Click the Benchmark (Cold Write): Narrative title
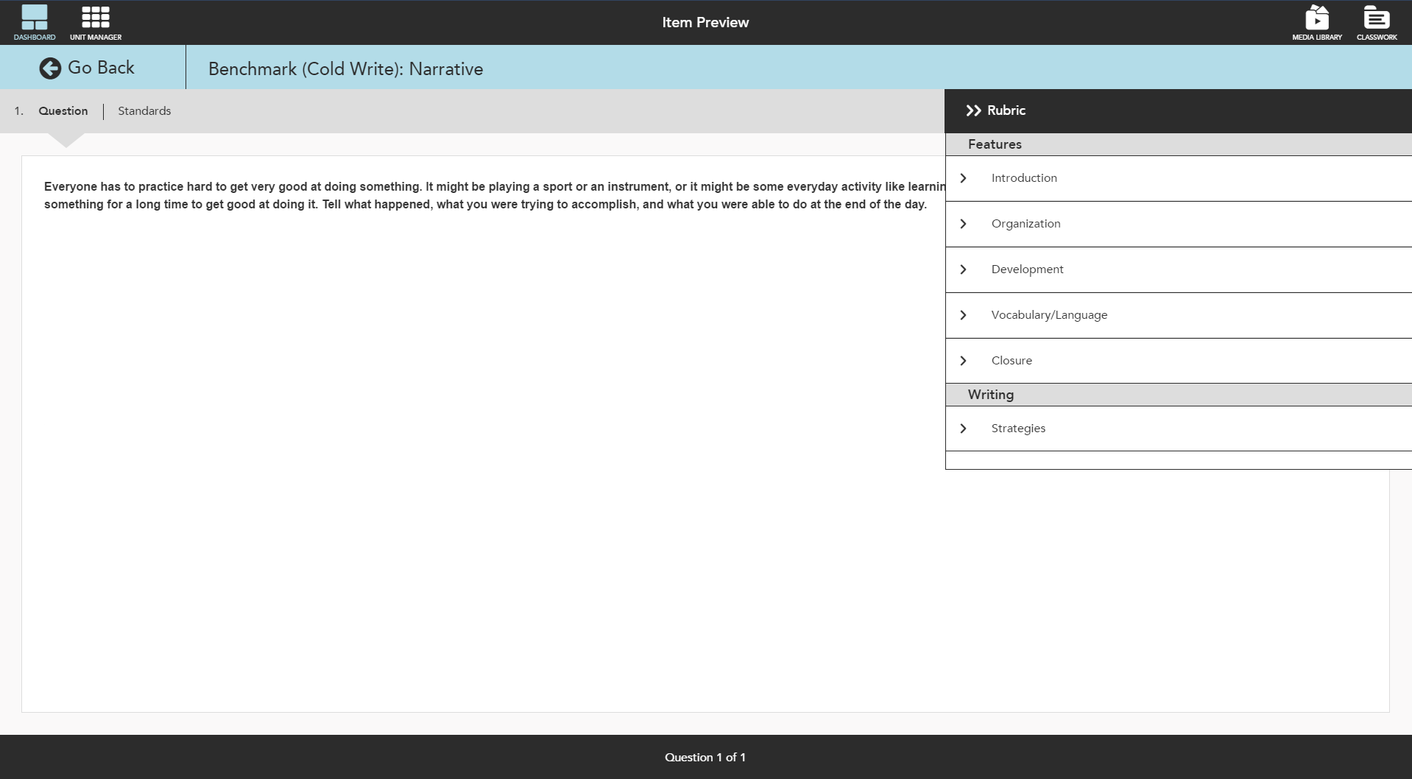The image size is (1412, 779). [x=345, y=69]
